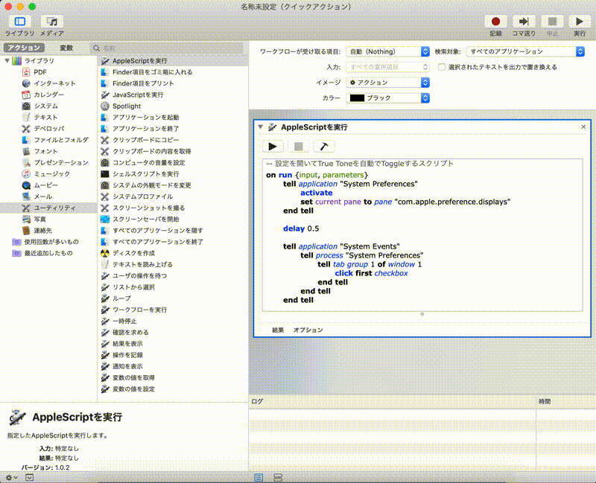This screenshot has height=483, width=596.
Task: Collapse the AppleScriptを実行 action disclosure triangle
Action: [260, 127]
